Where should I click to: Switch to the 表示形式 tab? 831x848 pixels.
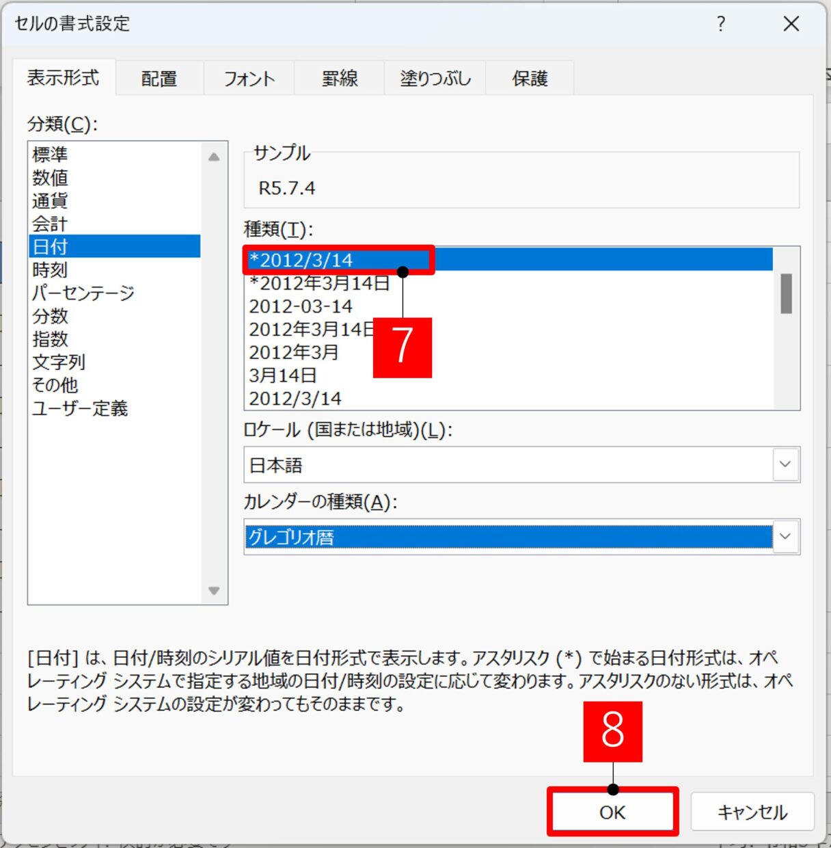pyautogui.click(x=63, y=77)
